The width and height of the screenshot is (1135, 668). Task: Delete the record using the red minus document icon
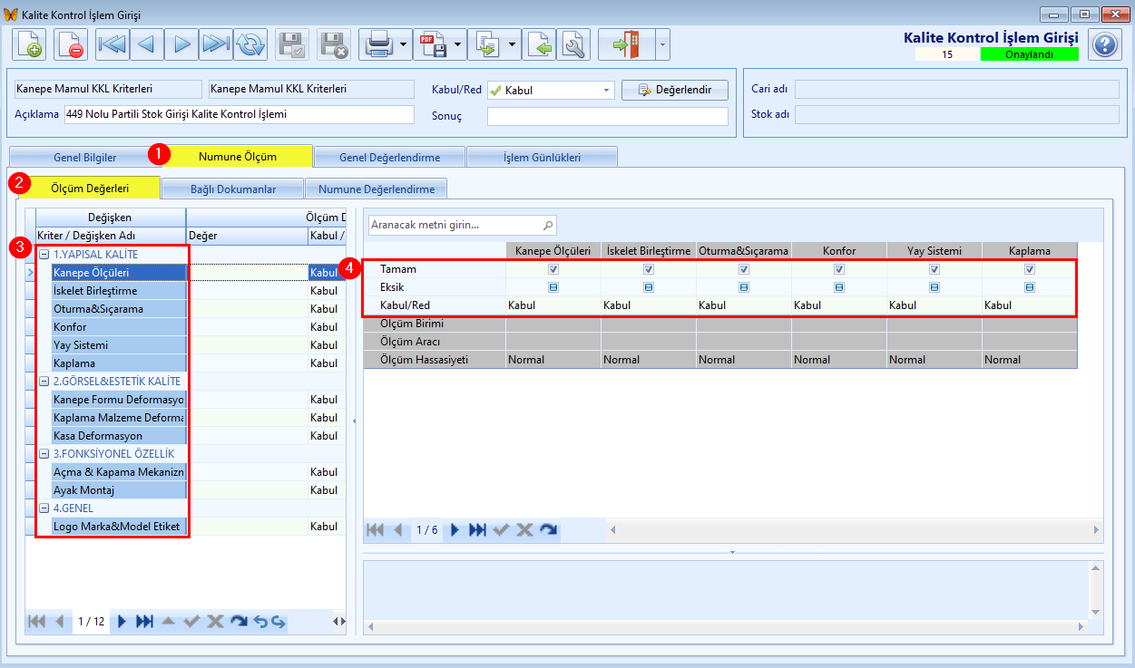[71, 44]
